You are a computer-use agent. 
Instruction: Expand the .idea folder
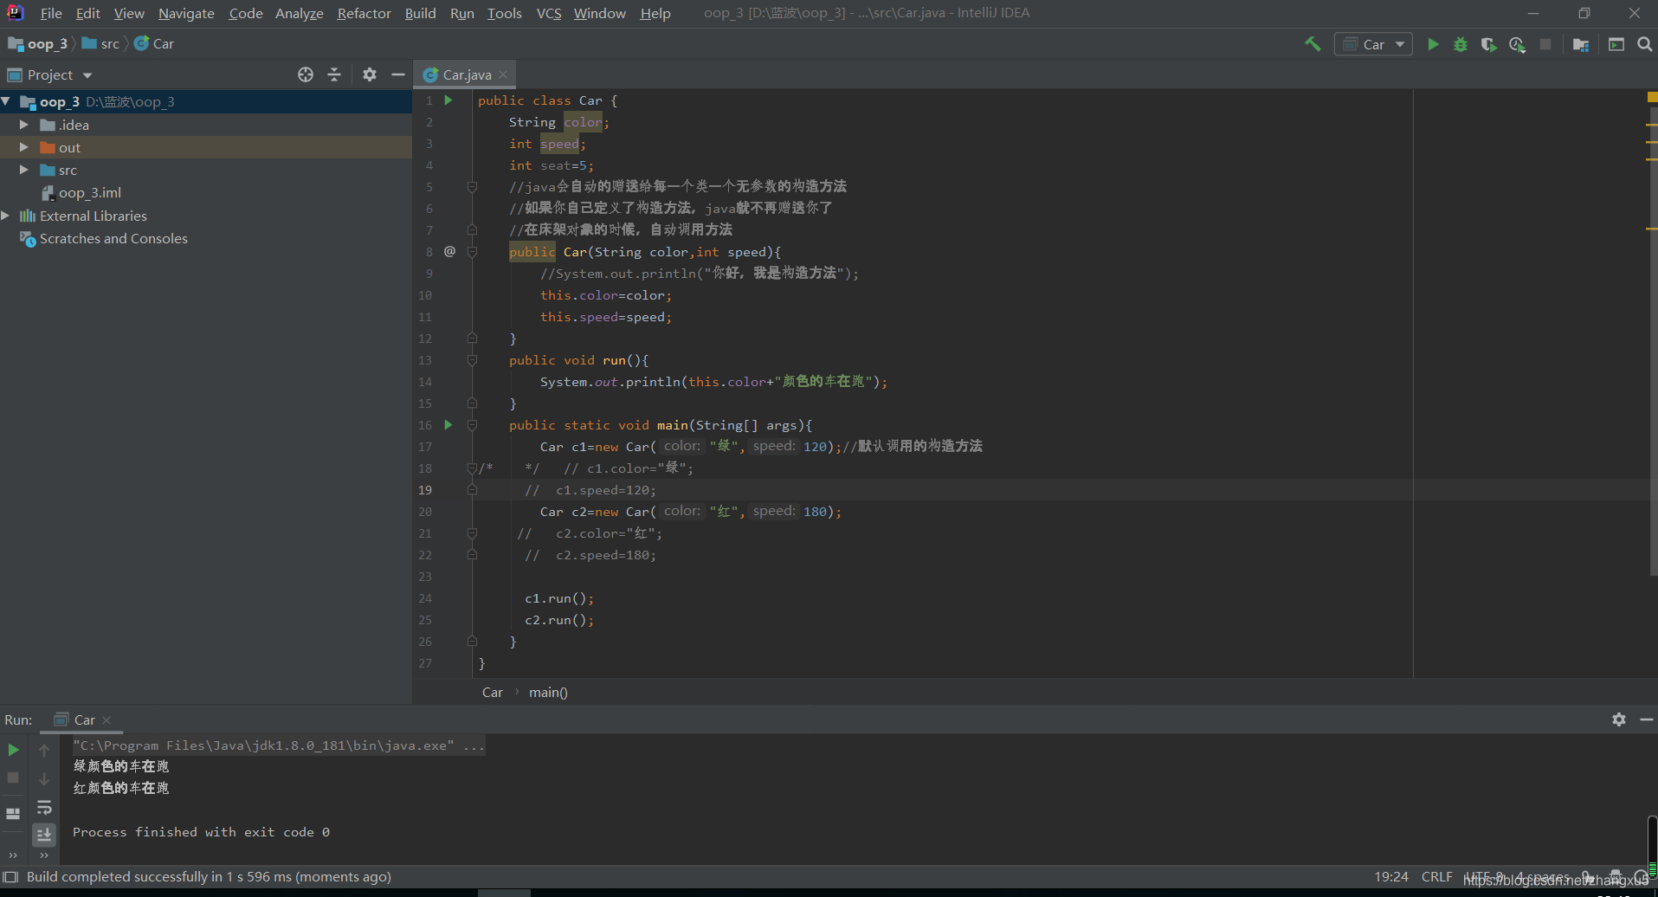click(x=24, y=125)
